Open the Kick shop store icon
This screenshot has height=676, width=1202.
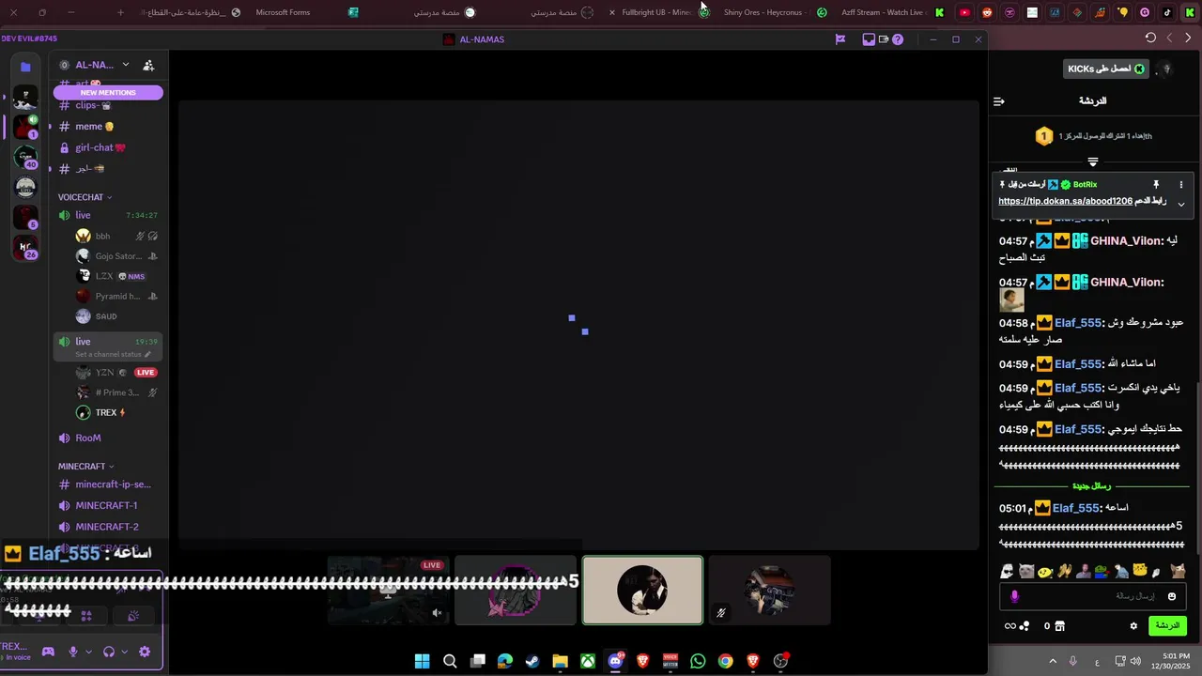(1059, 626)
